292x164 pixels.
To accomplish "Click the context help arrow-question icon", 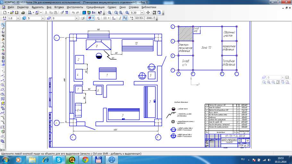I will click(100, 12).
